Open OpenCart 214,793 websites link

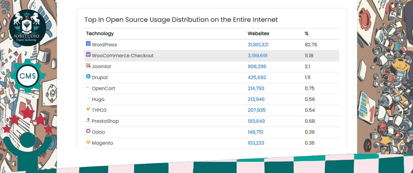(256, 88)
